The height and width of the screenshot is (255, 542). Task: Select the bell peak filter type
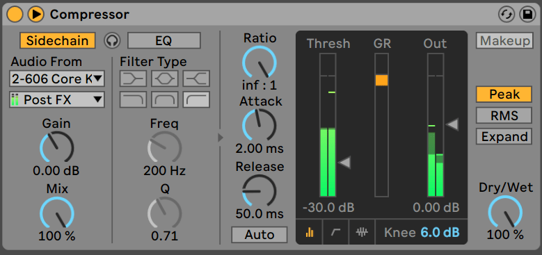[x=164, y=79]
